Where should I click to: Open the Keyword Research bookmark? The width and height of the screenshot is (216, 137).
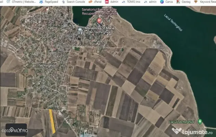pyautogui.click(x=205, y=2)
